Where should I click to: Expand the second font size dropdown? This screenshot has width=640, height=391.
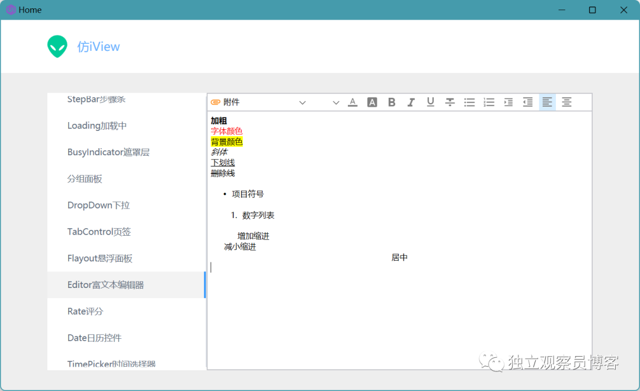click(x=336, y=102)
